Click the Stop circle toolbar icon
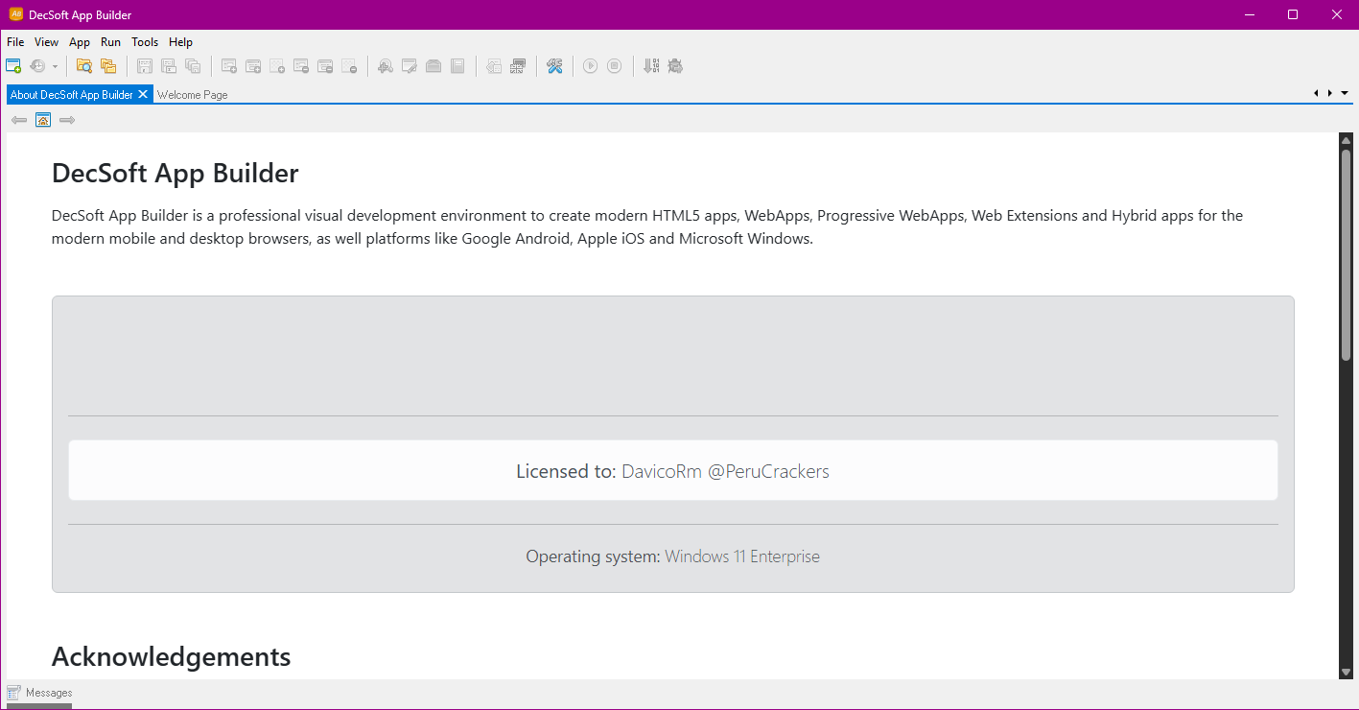The image size is (1359, 710). (615, 66)
